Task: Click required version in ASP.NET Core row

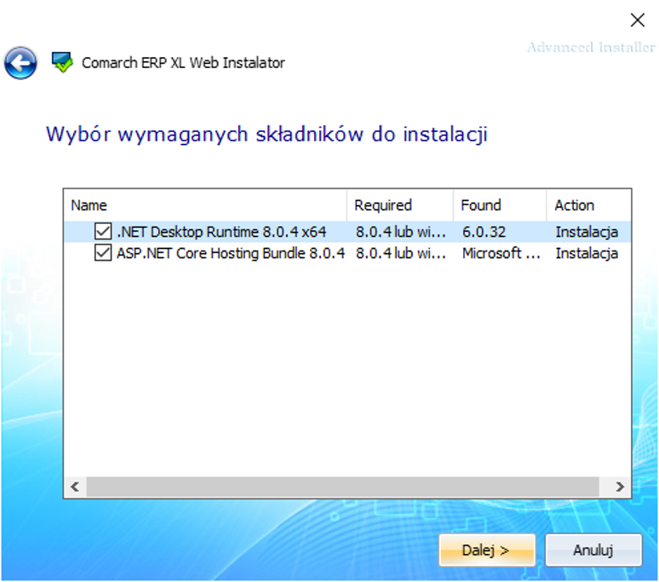Action: (400, 253)
